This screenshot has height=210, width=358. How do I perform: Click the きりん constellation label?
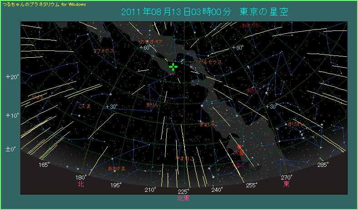[x=152, y=105]
